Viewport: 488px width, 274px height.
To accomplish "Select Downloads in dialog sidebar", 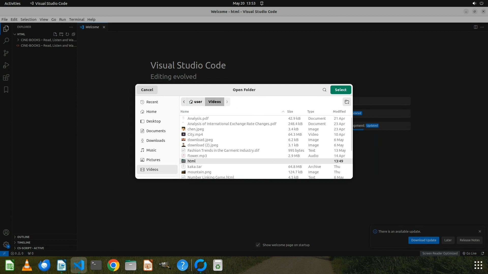I will click(156, 141).
